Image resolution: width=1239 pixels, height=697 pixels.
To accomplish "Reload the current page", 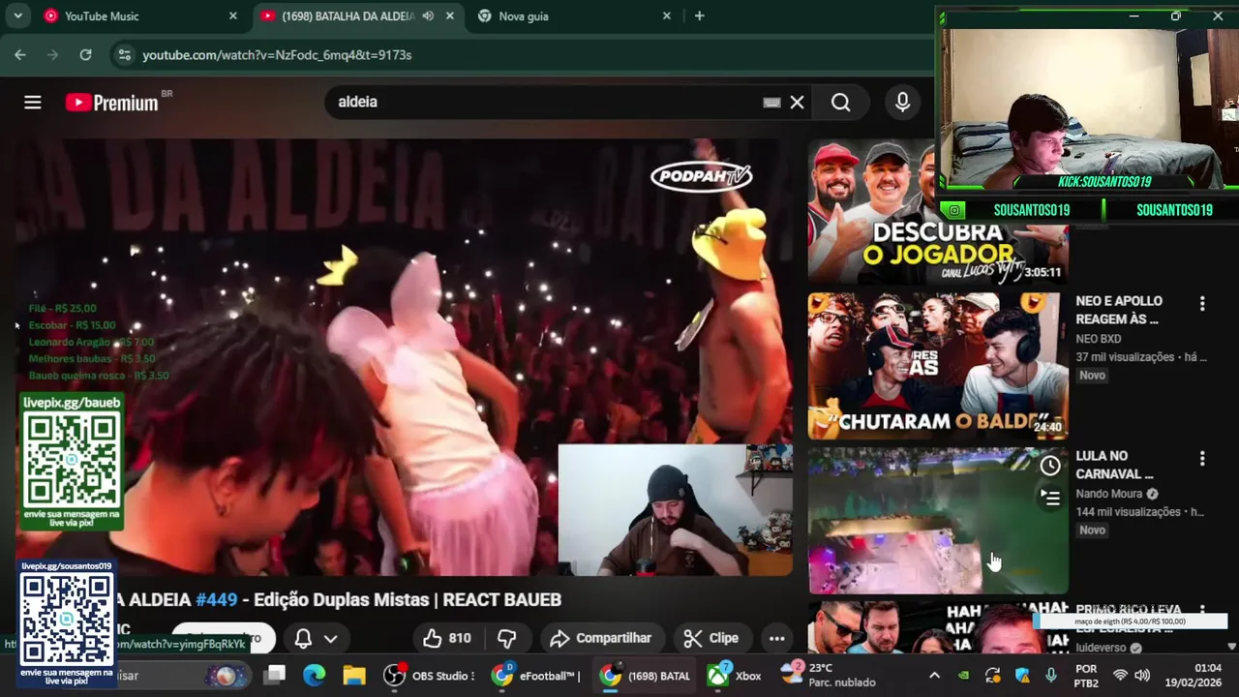I will 85,55.
